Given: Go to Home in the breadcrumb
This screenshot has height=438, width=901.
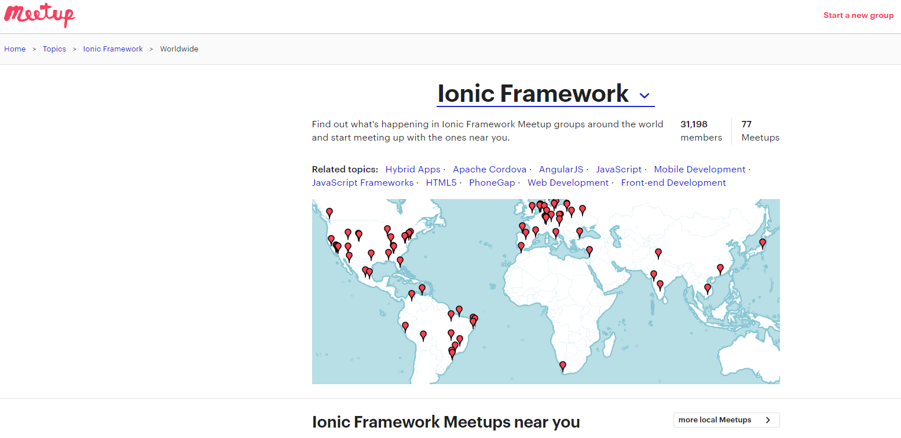Looking at the screenshot, I should [x=15, y=49].
